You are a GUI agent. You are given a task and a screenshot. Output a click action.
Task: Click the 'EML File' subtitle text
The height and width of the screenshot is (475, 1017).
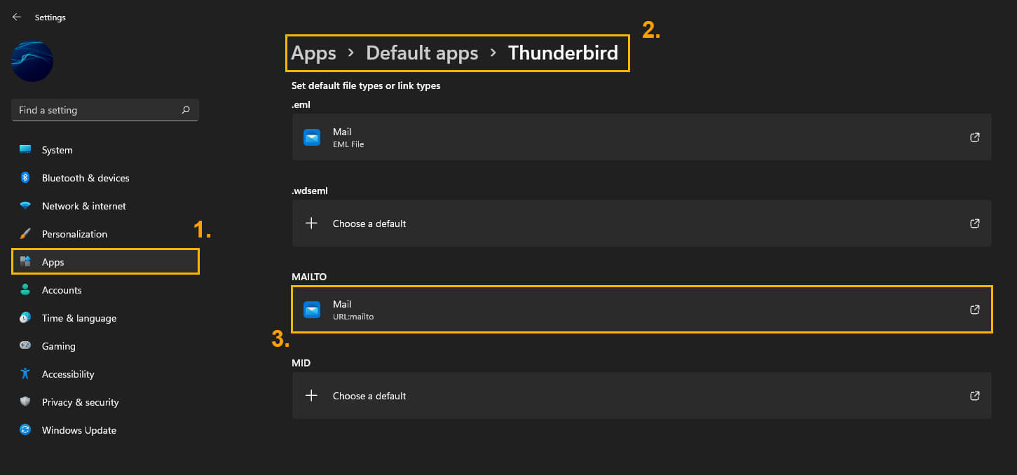(348, 144)
